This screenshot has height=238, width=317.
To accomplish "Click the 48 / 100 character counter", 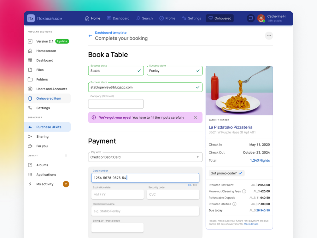I will tap(192, 185).
